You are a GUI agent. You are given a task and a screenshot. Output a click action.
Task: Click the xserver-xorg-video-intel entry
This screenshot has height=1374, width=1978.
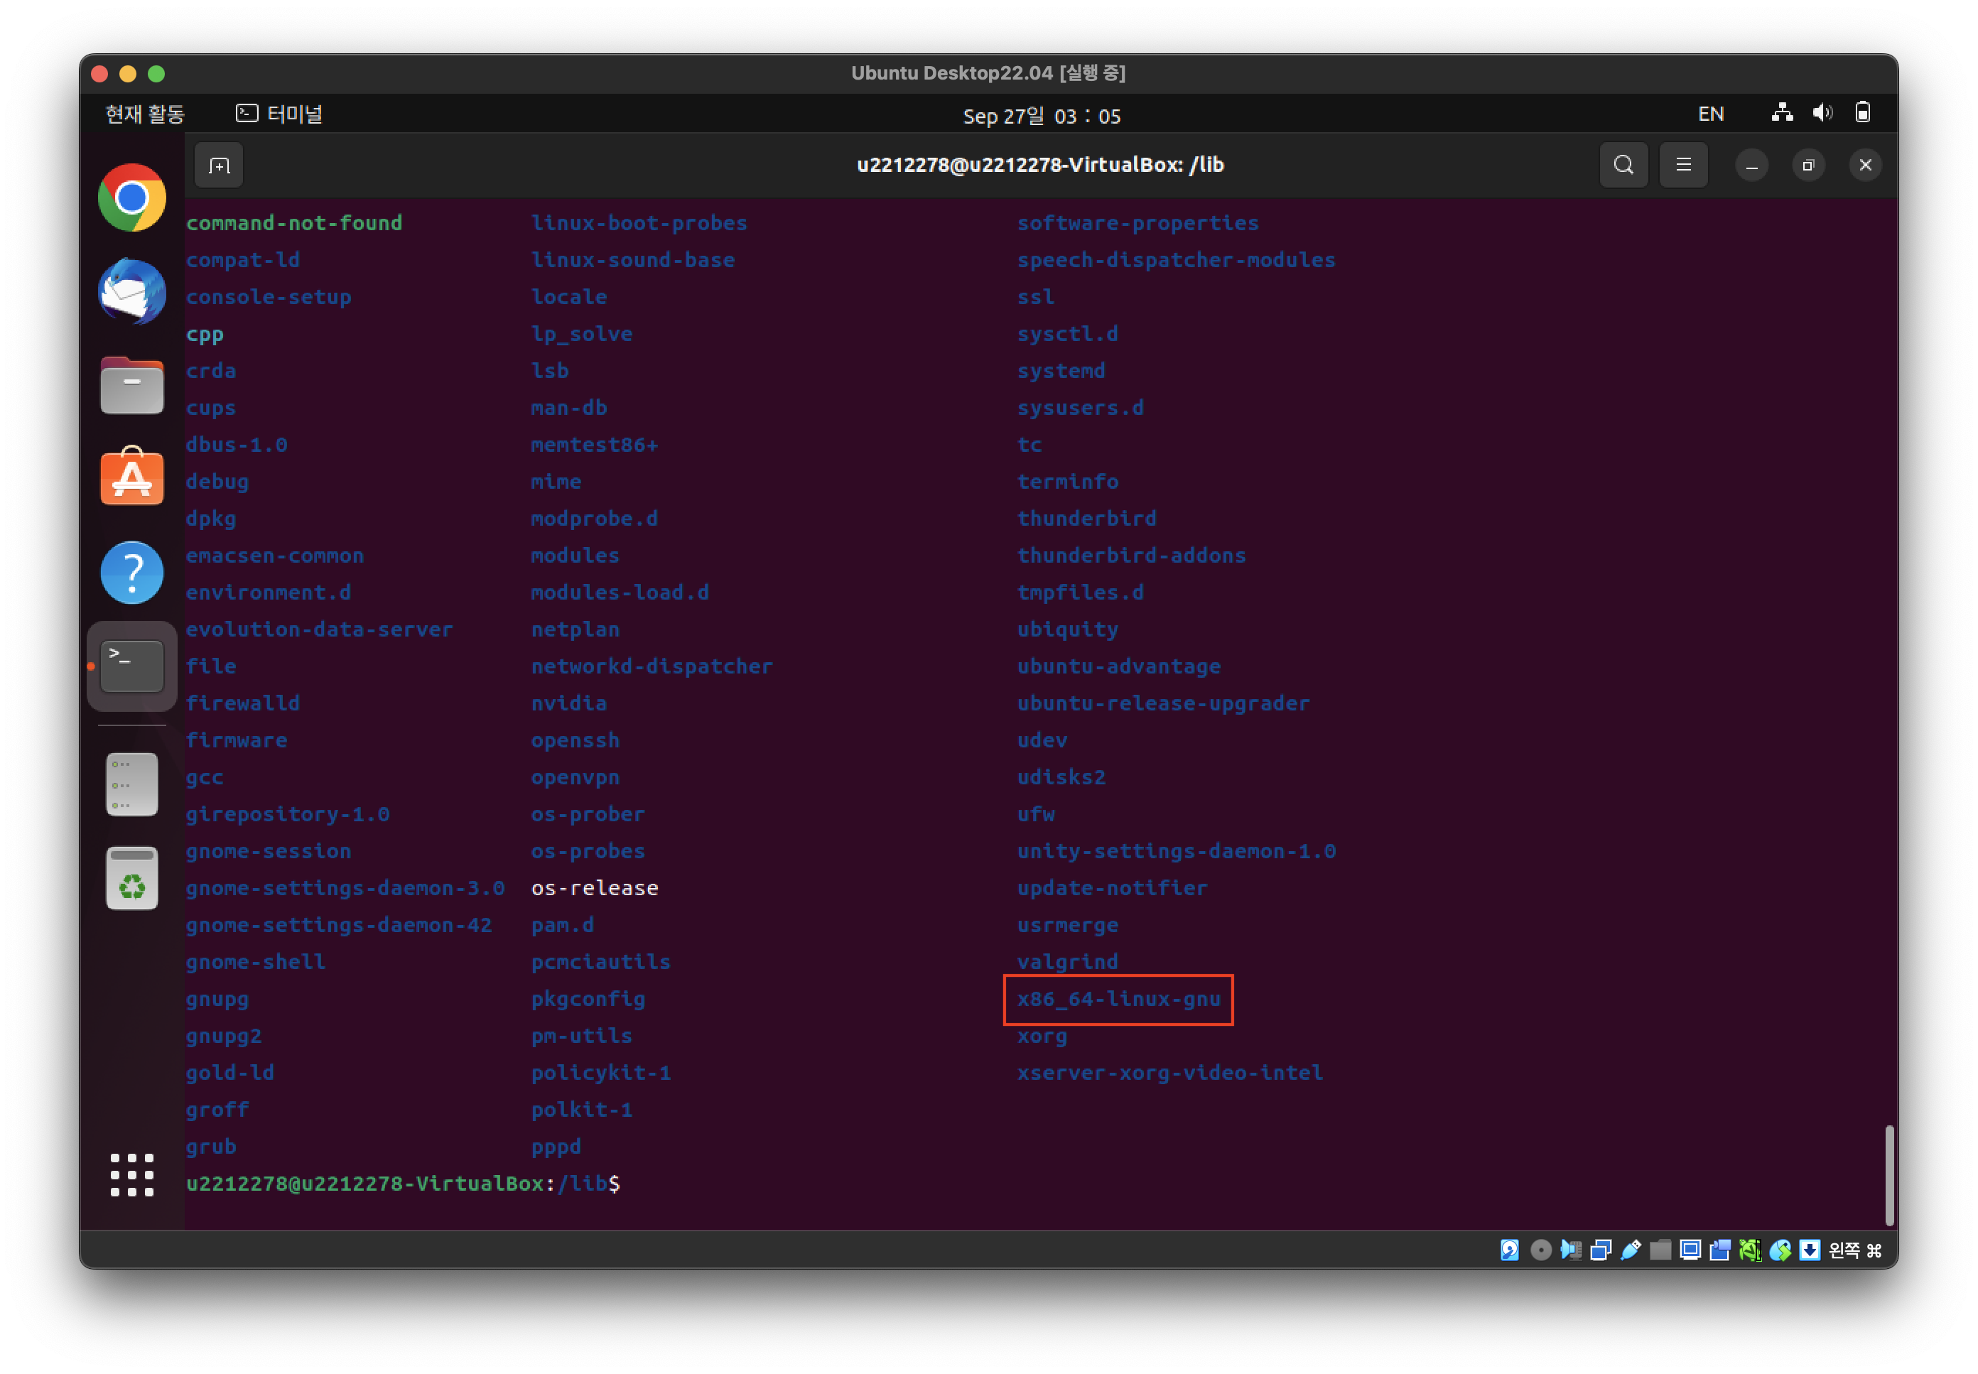pos(1169,1073)
